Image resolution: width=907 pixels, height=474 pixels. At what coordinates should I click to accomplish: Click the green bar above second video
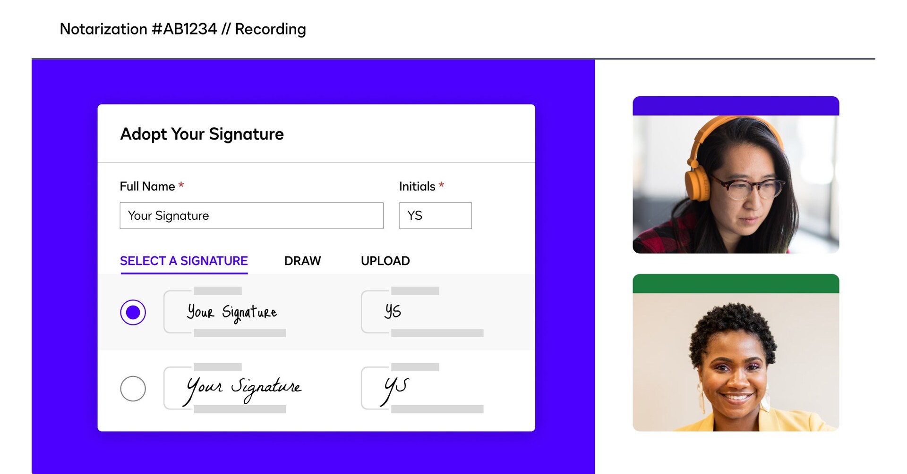pos(736,284)
